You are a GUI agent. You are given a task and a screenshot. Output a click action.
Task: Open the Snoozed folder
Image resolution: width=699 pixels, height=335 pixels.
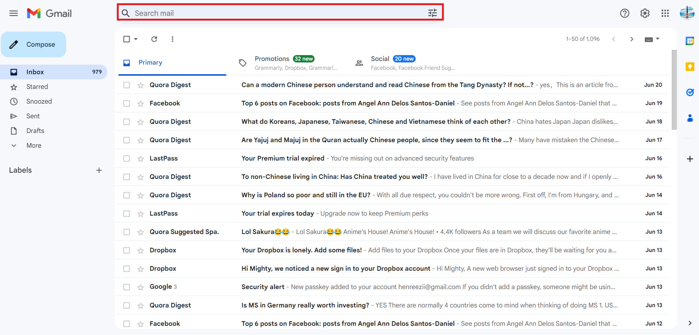pyautogui.click(x=54, y=101)
